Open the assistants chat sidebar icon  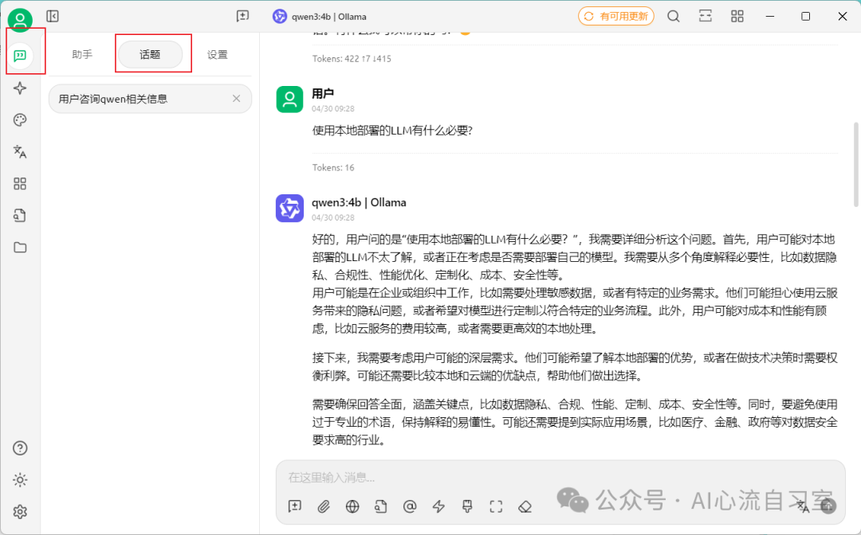[20, 56]
